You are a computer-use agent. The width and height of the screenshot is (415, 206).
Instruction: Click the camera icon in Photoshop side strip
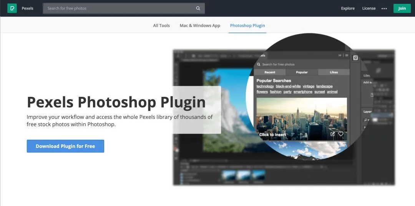pos(356,58)
